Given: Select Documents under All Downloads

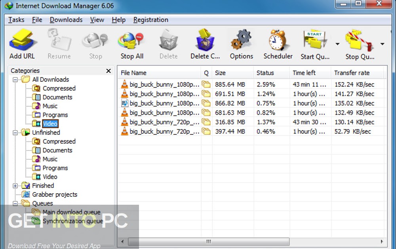Looking at the screenshot, I should 57,97.
